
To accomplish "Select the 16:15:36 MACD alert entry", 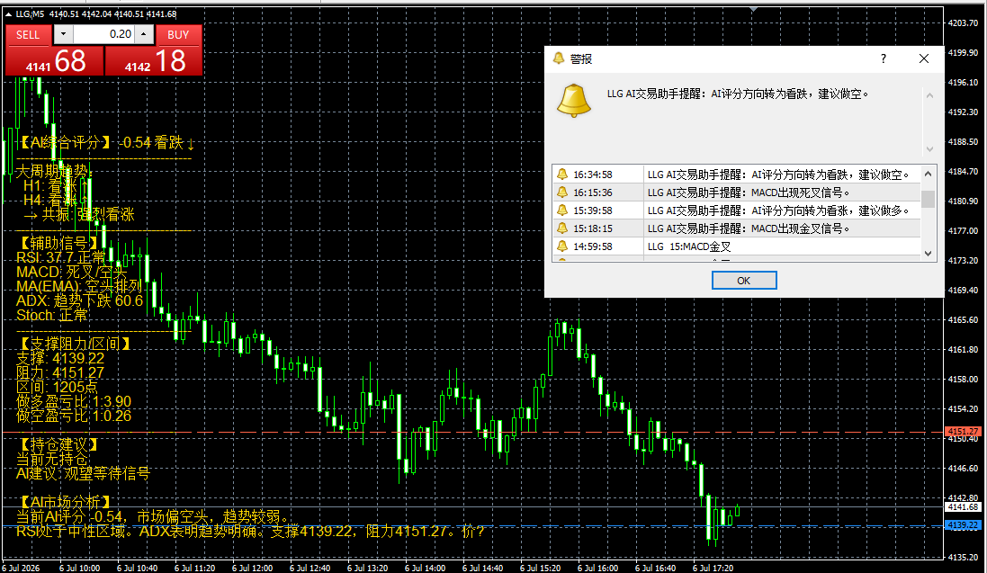I will (737, 192).
